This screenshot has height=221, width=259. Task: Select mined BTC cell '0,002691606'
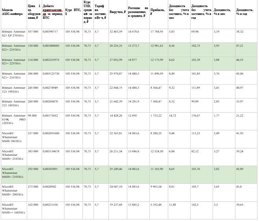point(53,139)
